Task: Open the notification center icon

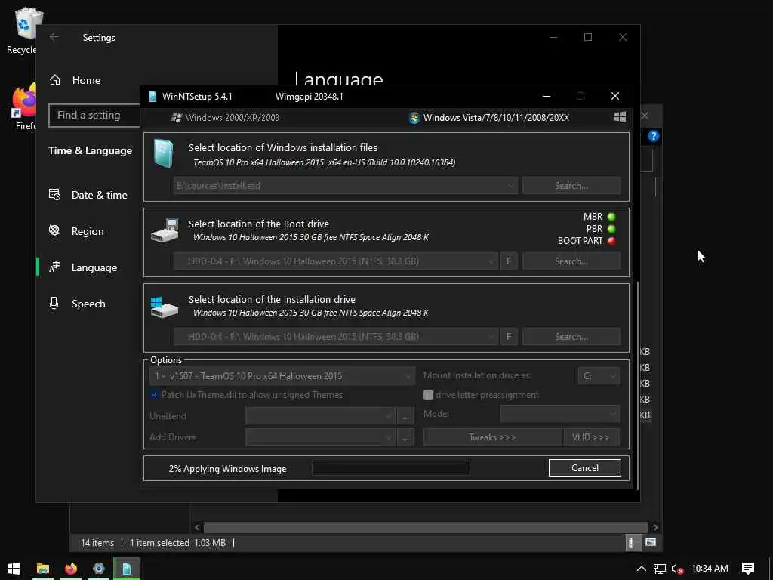Action: 748,569
